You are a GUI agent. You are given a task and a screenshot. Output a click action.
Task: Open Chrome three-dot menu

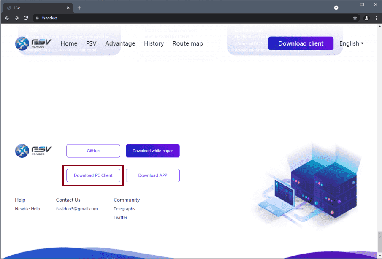tap(376, 18)
